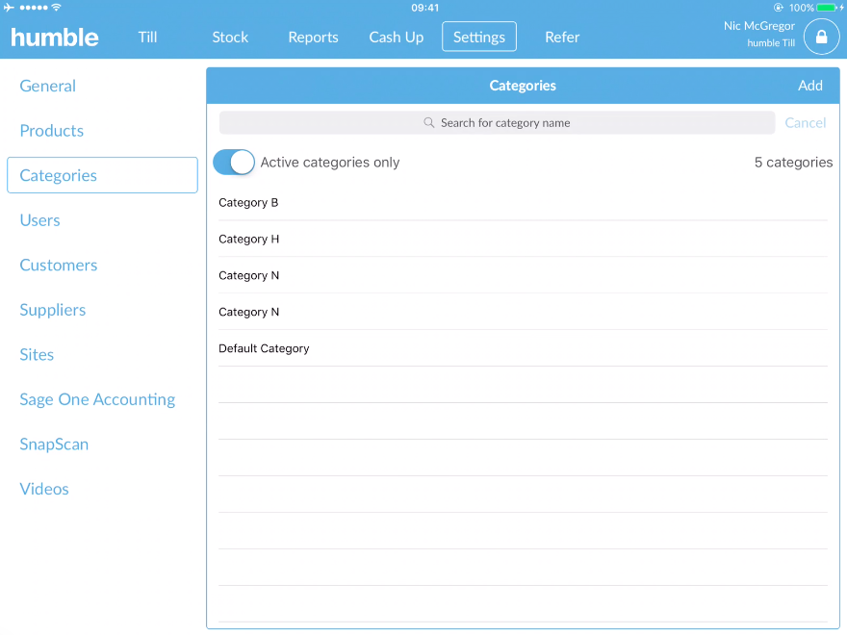
Task: Tap the lock icon next to Nic McGregor
Action: (x=821, y=37)
